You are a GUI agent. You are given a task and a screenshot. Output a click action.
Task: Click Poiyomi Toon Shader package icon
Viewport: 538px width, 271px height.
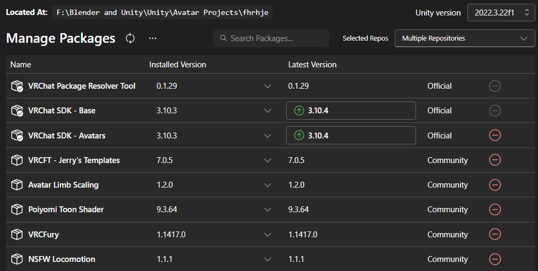click(17, 210)
